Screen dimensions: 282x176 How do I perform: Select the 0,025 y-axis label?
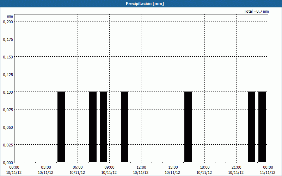click(x=8, y=145)
